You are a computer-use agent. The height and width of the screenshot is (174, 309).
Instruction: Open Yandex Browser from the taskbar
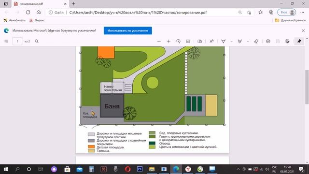(188, 169)
